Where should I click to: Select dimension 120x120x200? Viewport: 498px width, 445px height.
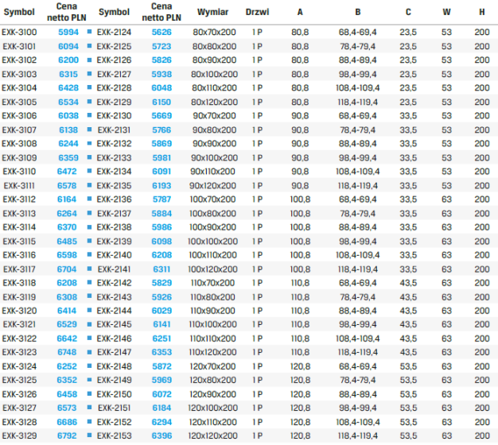point(212,436)
